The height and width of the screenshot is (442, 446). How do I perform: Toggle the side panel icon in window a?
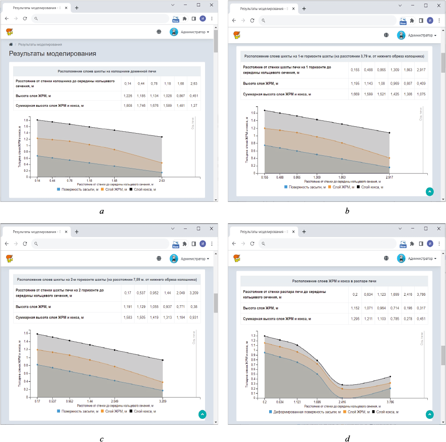tap(194, 19)
